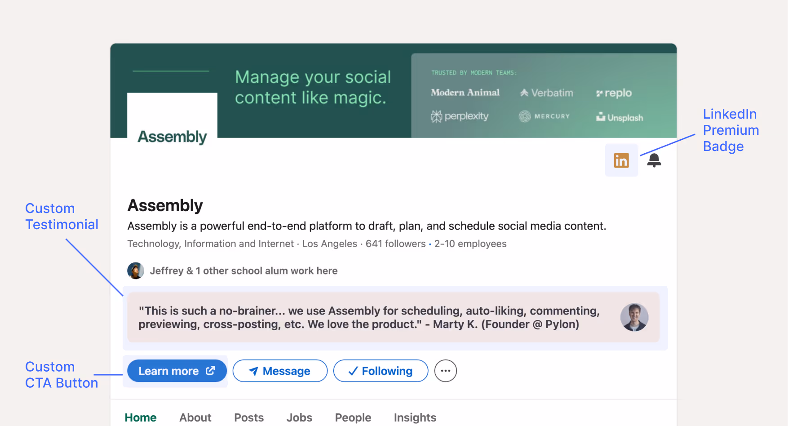Image resolution: width=788 pixels, height=426 pixels.
Task: Click "Technology, Information and Internet" industry text
Action: pyautogui.click(x=211, y=244)
